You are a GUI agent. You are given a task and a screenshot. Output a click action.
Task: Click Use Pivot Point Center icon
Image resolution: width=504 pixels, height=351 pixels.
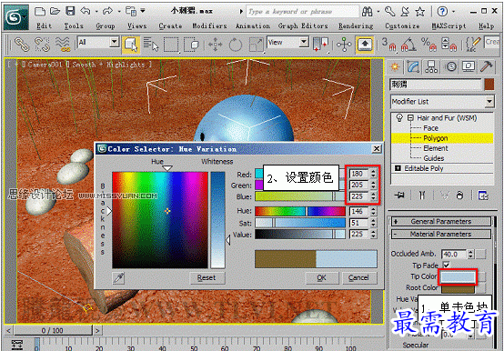click(320, 45)
